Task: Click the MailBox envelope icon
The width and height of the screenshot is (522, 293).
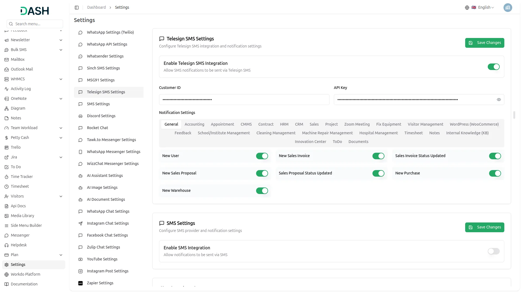Action: (x=7, y=60)
